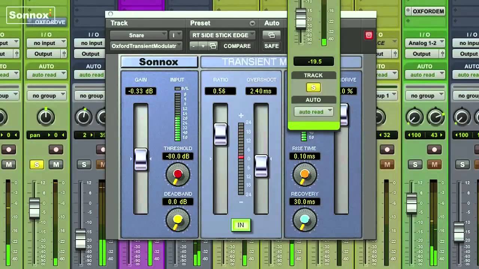Click the cyan Recovery knob
The height and width of the screenshot is (269, 479).
click(x=305, y=220)
